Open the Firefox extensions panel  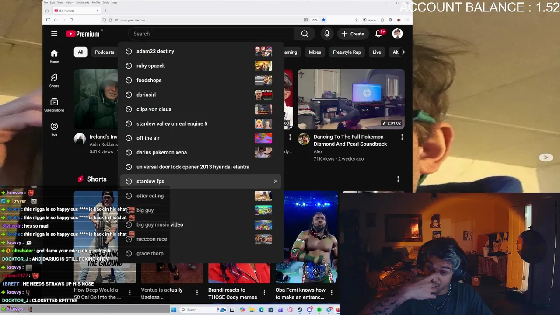pyautogui.click(x=382, y=20)
